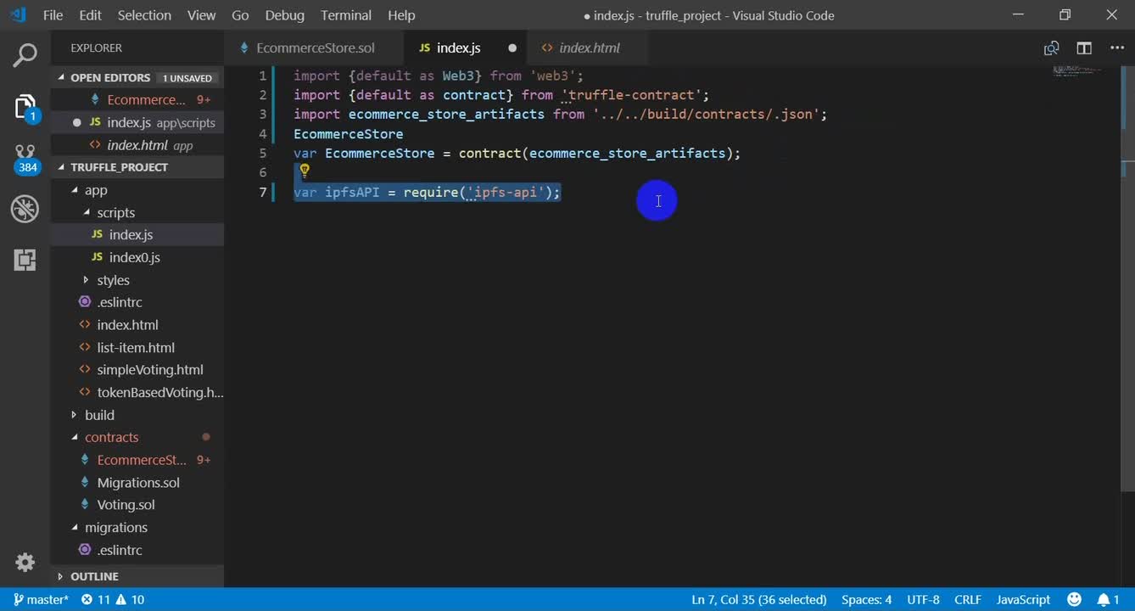The image size is (1135, 611).
Task: Collapse the TRUFFLE_PROJECT section
Action: (136, 167)
